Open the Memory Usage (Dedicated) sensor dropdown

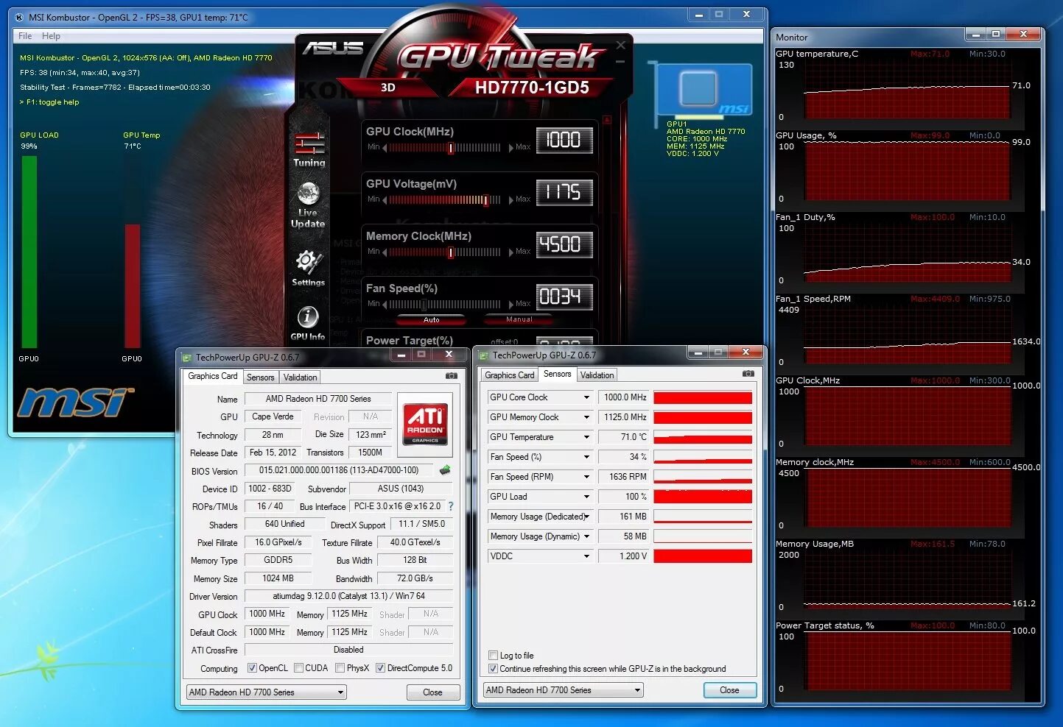586,517
